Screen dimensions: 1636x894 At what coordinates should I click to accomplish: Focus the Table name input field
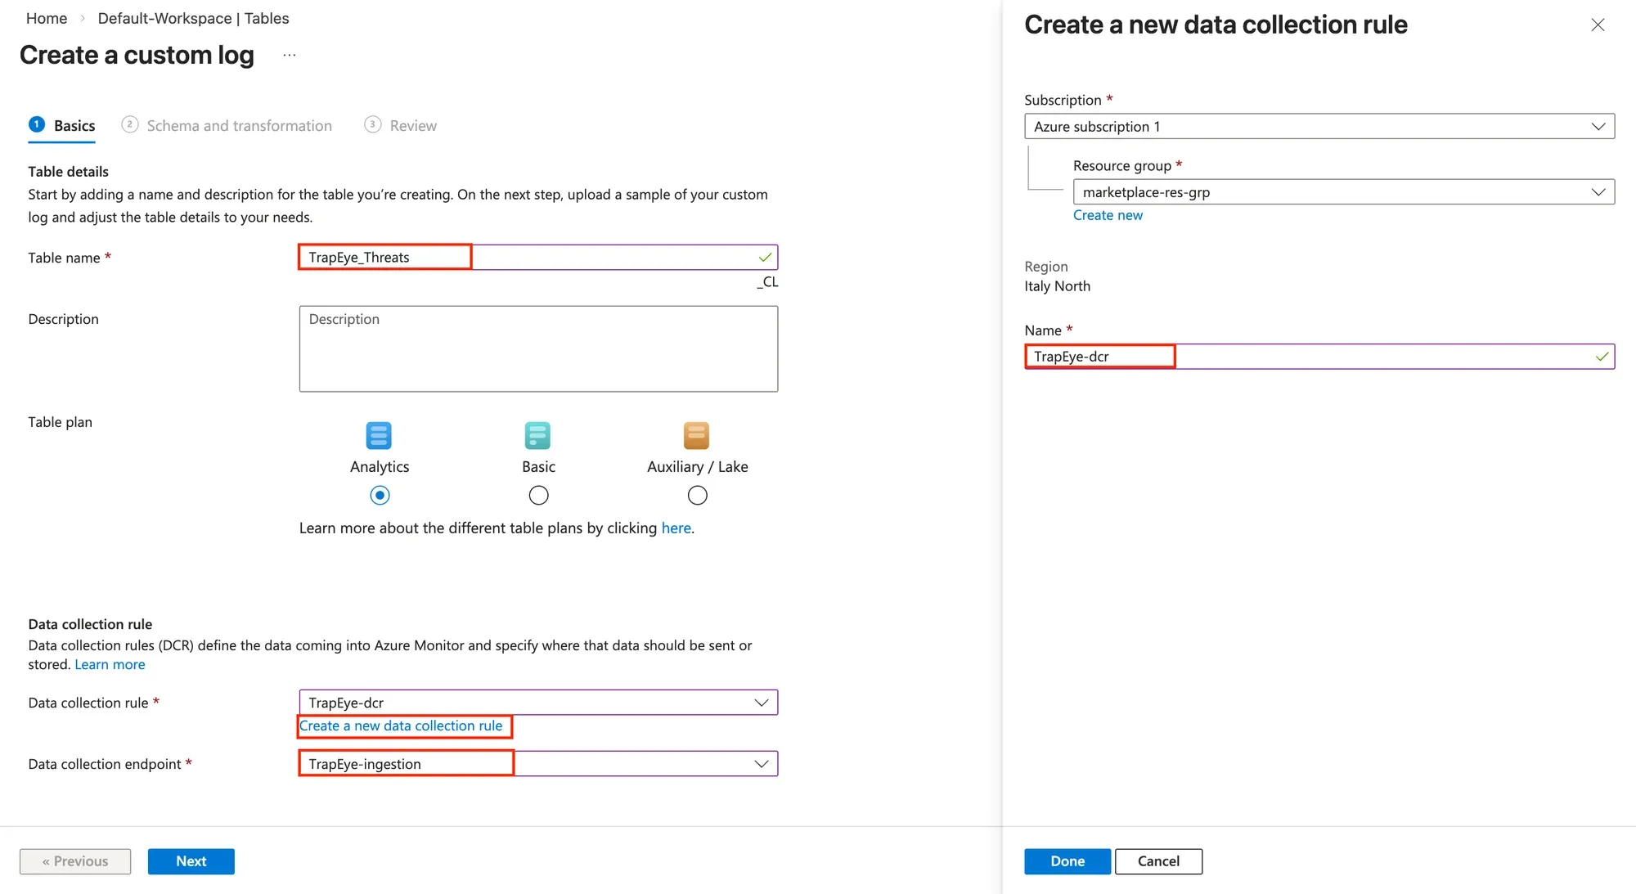click(x=538, y=257)
